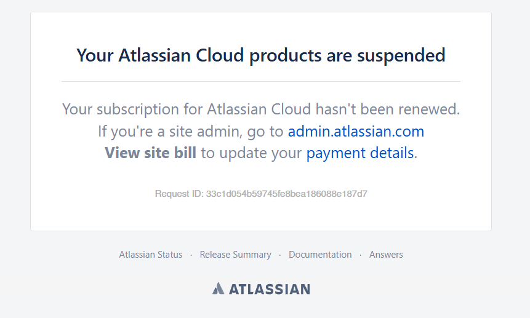Open Release Summary footer link

coord(235,255)
